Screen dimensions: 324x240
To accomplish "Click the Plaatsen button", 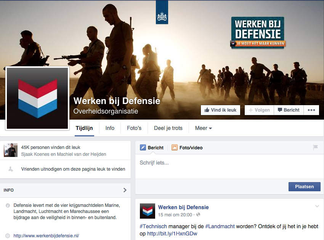I will coord(305,187).
